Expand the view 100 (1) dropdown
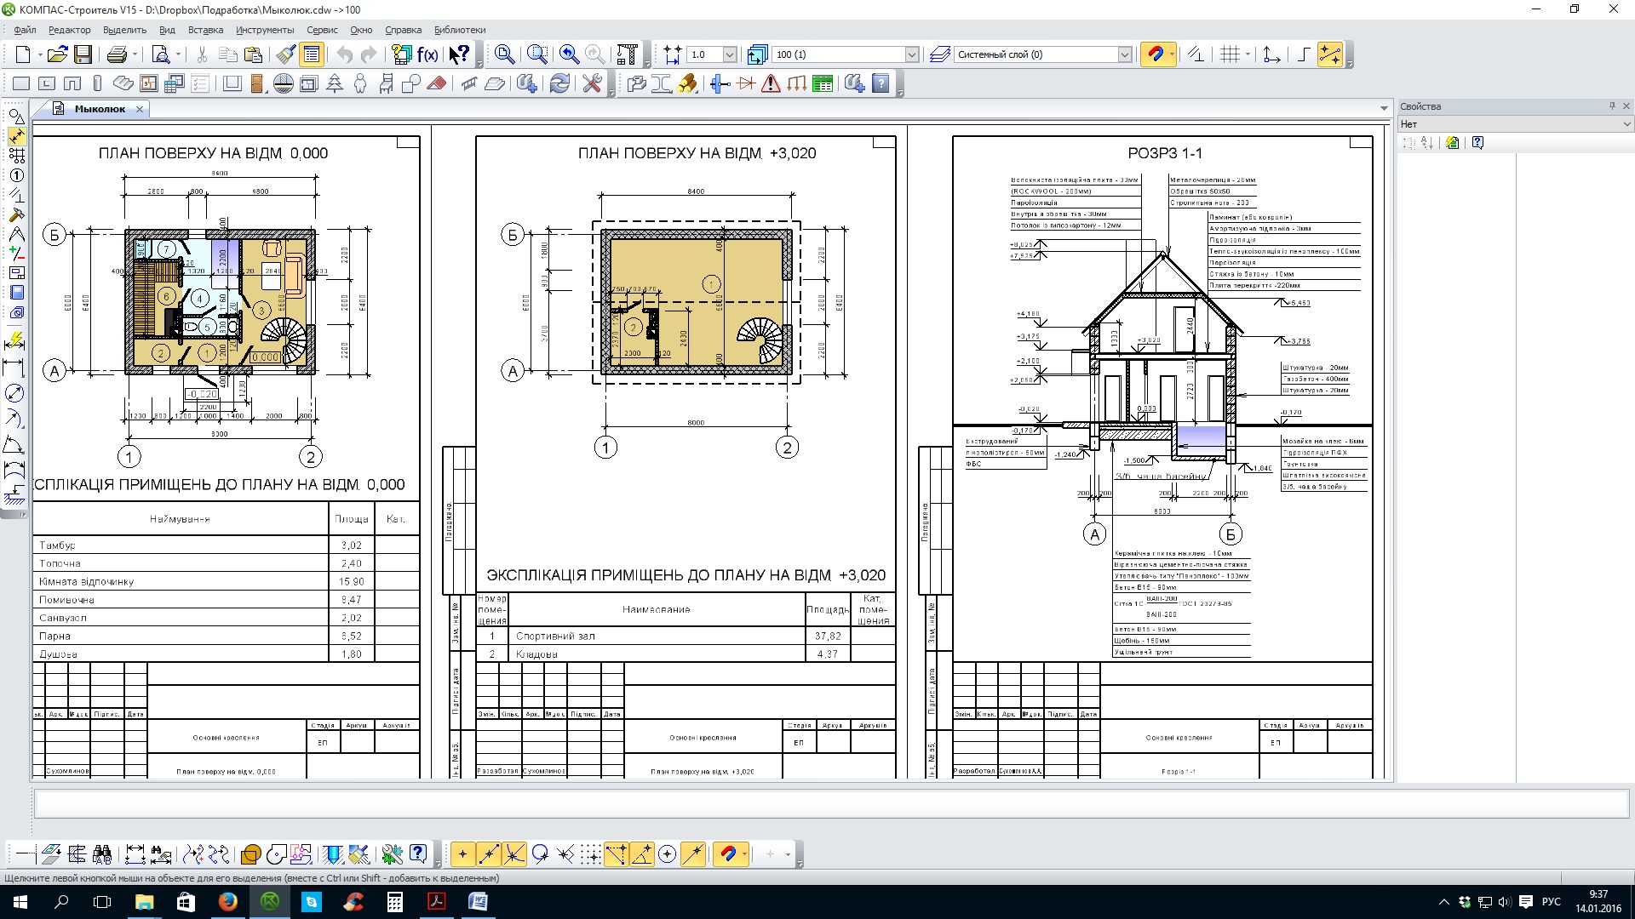Screen dimensions: 1635x919 coord(911,54)
